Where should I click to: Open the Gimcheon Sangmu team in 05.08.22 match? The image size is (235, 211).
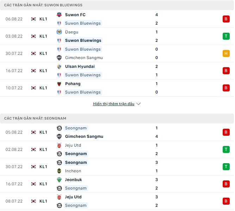[x=84, y=136]
